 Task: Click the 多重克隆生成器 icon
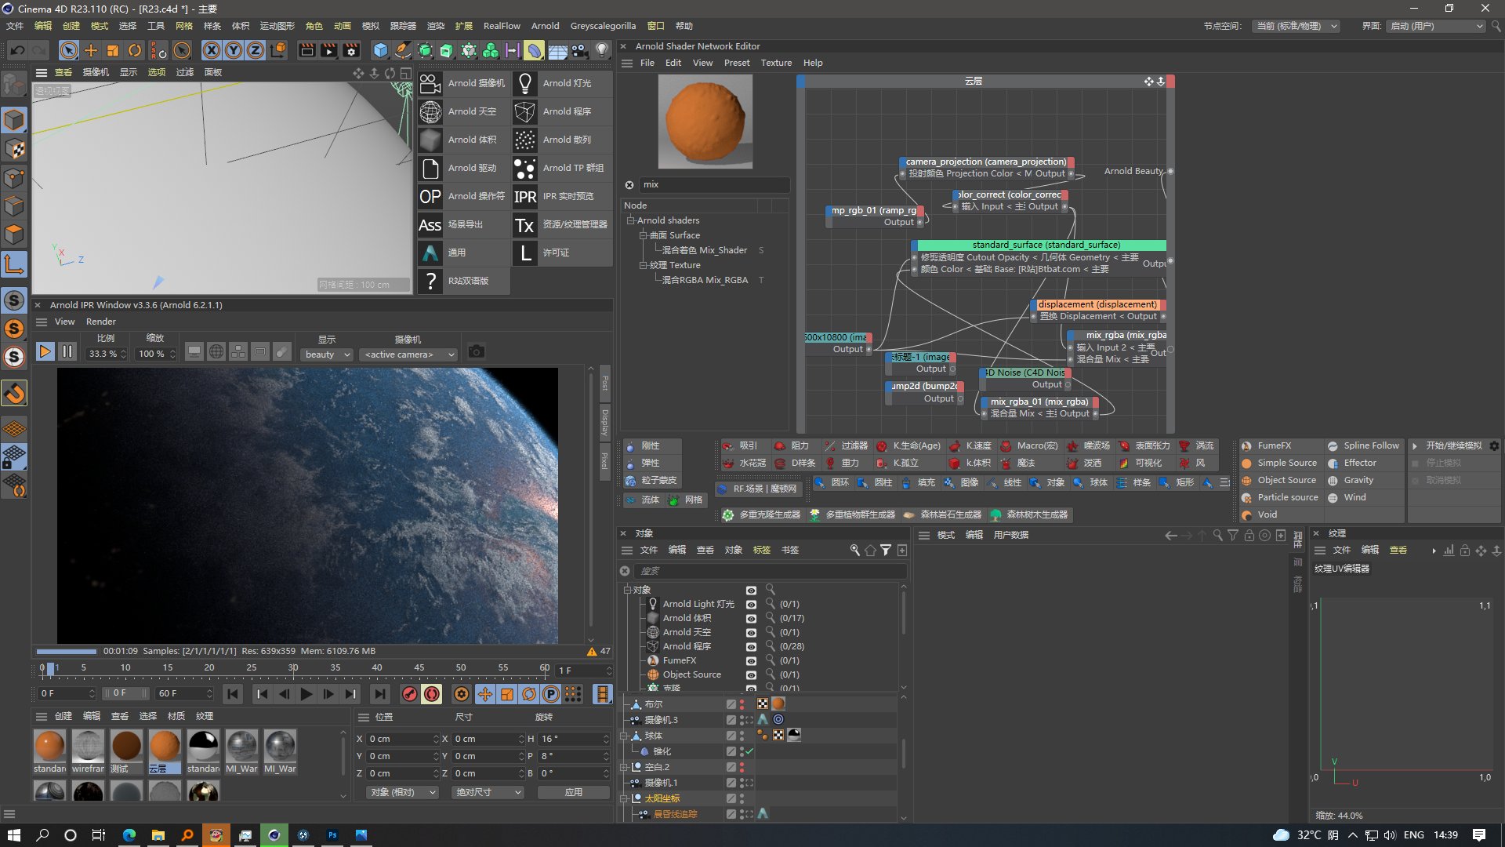tap(728, 515)
